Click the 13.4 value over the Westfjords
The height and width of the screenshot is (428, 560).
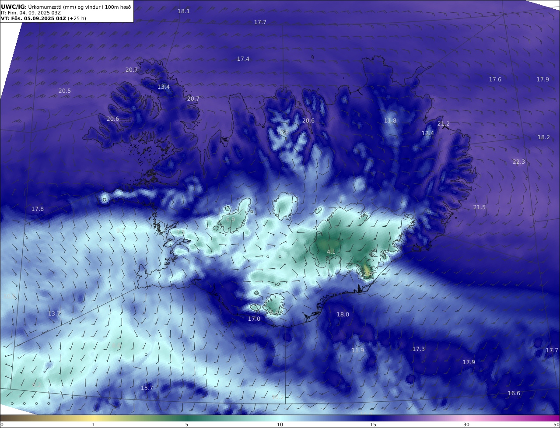[x=164, y=87]
